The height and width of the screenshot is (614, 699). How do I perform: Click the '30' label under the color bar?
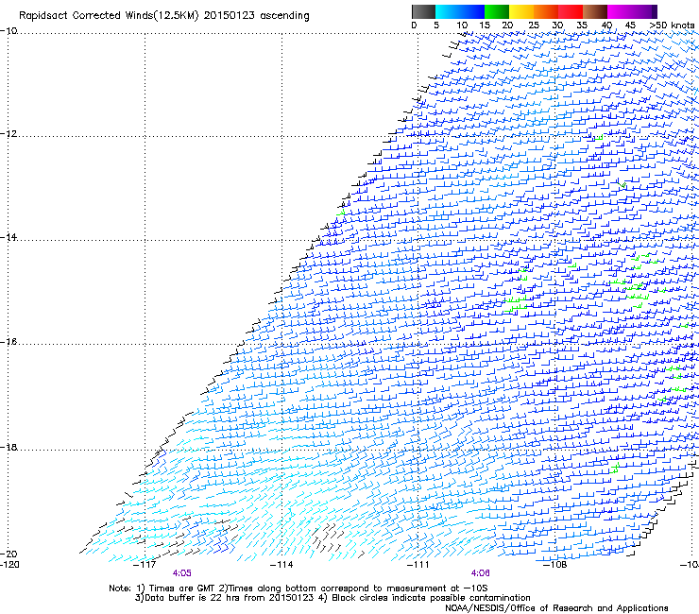tap(557, 25)
